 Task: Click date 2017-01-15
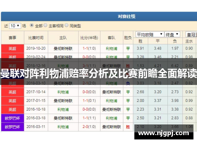[36, 101]
